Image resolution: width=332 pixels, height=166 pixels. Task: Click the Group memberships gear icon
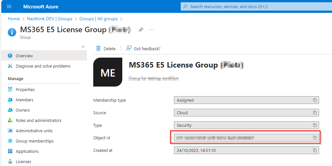[10, 141]
